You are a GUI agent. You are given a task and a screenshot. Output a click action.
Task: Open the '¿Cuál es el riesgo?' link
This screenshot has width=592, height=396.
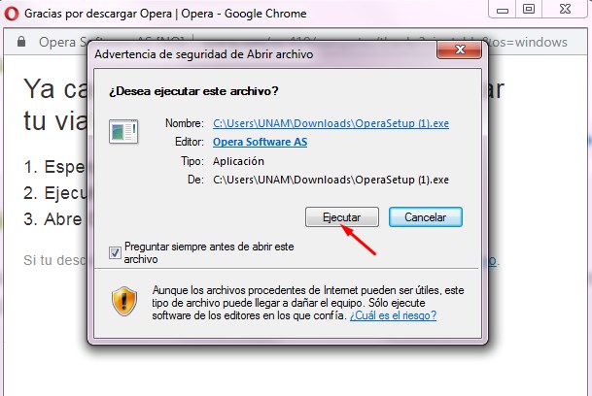click(x=393, y=315)
